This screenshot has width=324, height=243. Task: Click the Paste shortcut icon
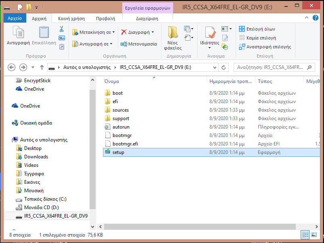coord(62,47)
